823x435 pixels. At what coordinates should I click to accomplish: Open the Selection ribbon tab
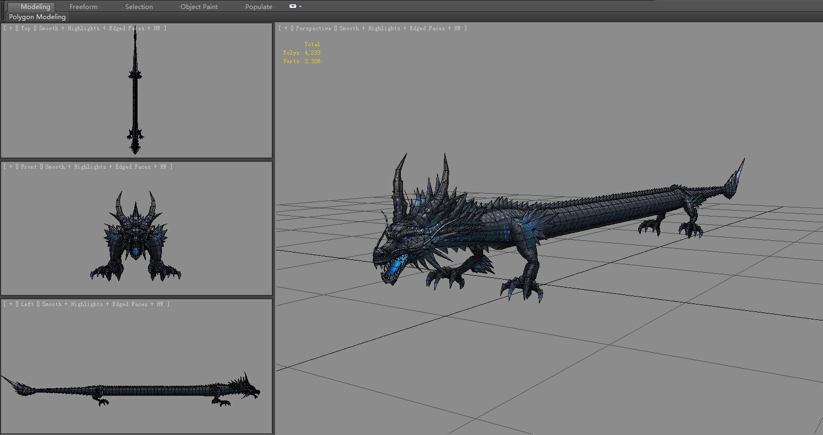[x=139, y=7]
